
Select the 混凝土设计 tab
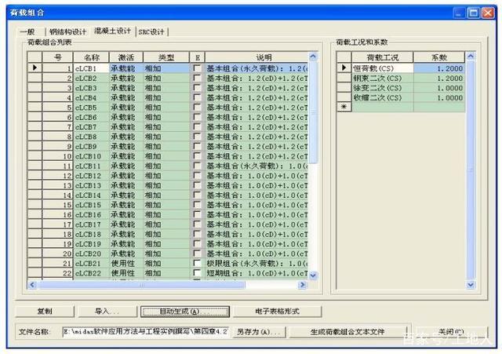click(112, 31)
